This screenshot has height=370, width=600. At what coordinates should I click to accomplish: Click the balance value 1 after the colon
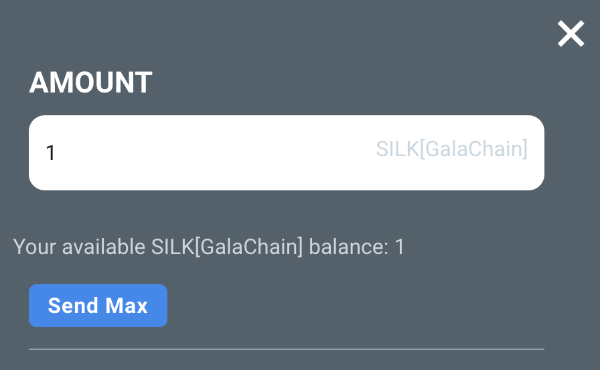tap(400, 247)
